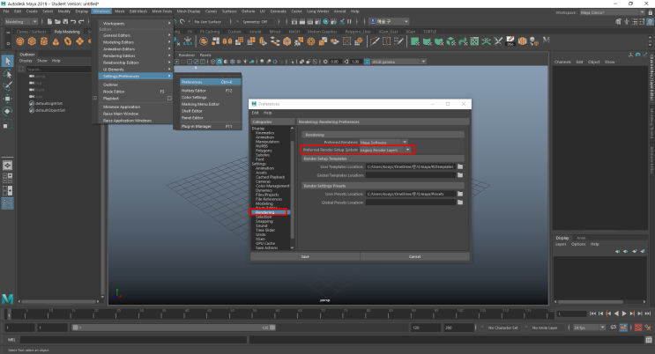
Task: Cancel the Preferences dialog
Action: coord(414,256)
